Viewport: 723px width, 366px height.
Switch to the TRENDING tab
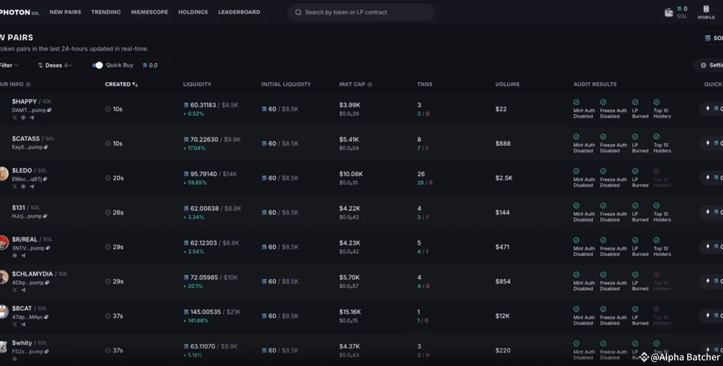point(106,12)
